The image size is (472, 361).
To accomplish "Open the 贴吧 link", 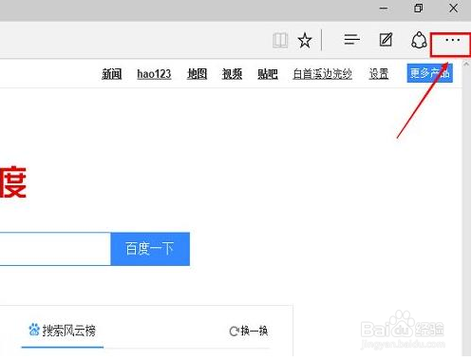I will tap(268, 74).
